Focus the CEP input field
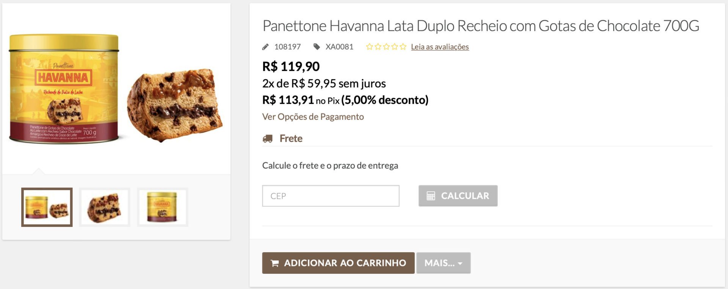728x289 pixels. [x=331, y=196]
